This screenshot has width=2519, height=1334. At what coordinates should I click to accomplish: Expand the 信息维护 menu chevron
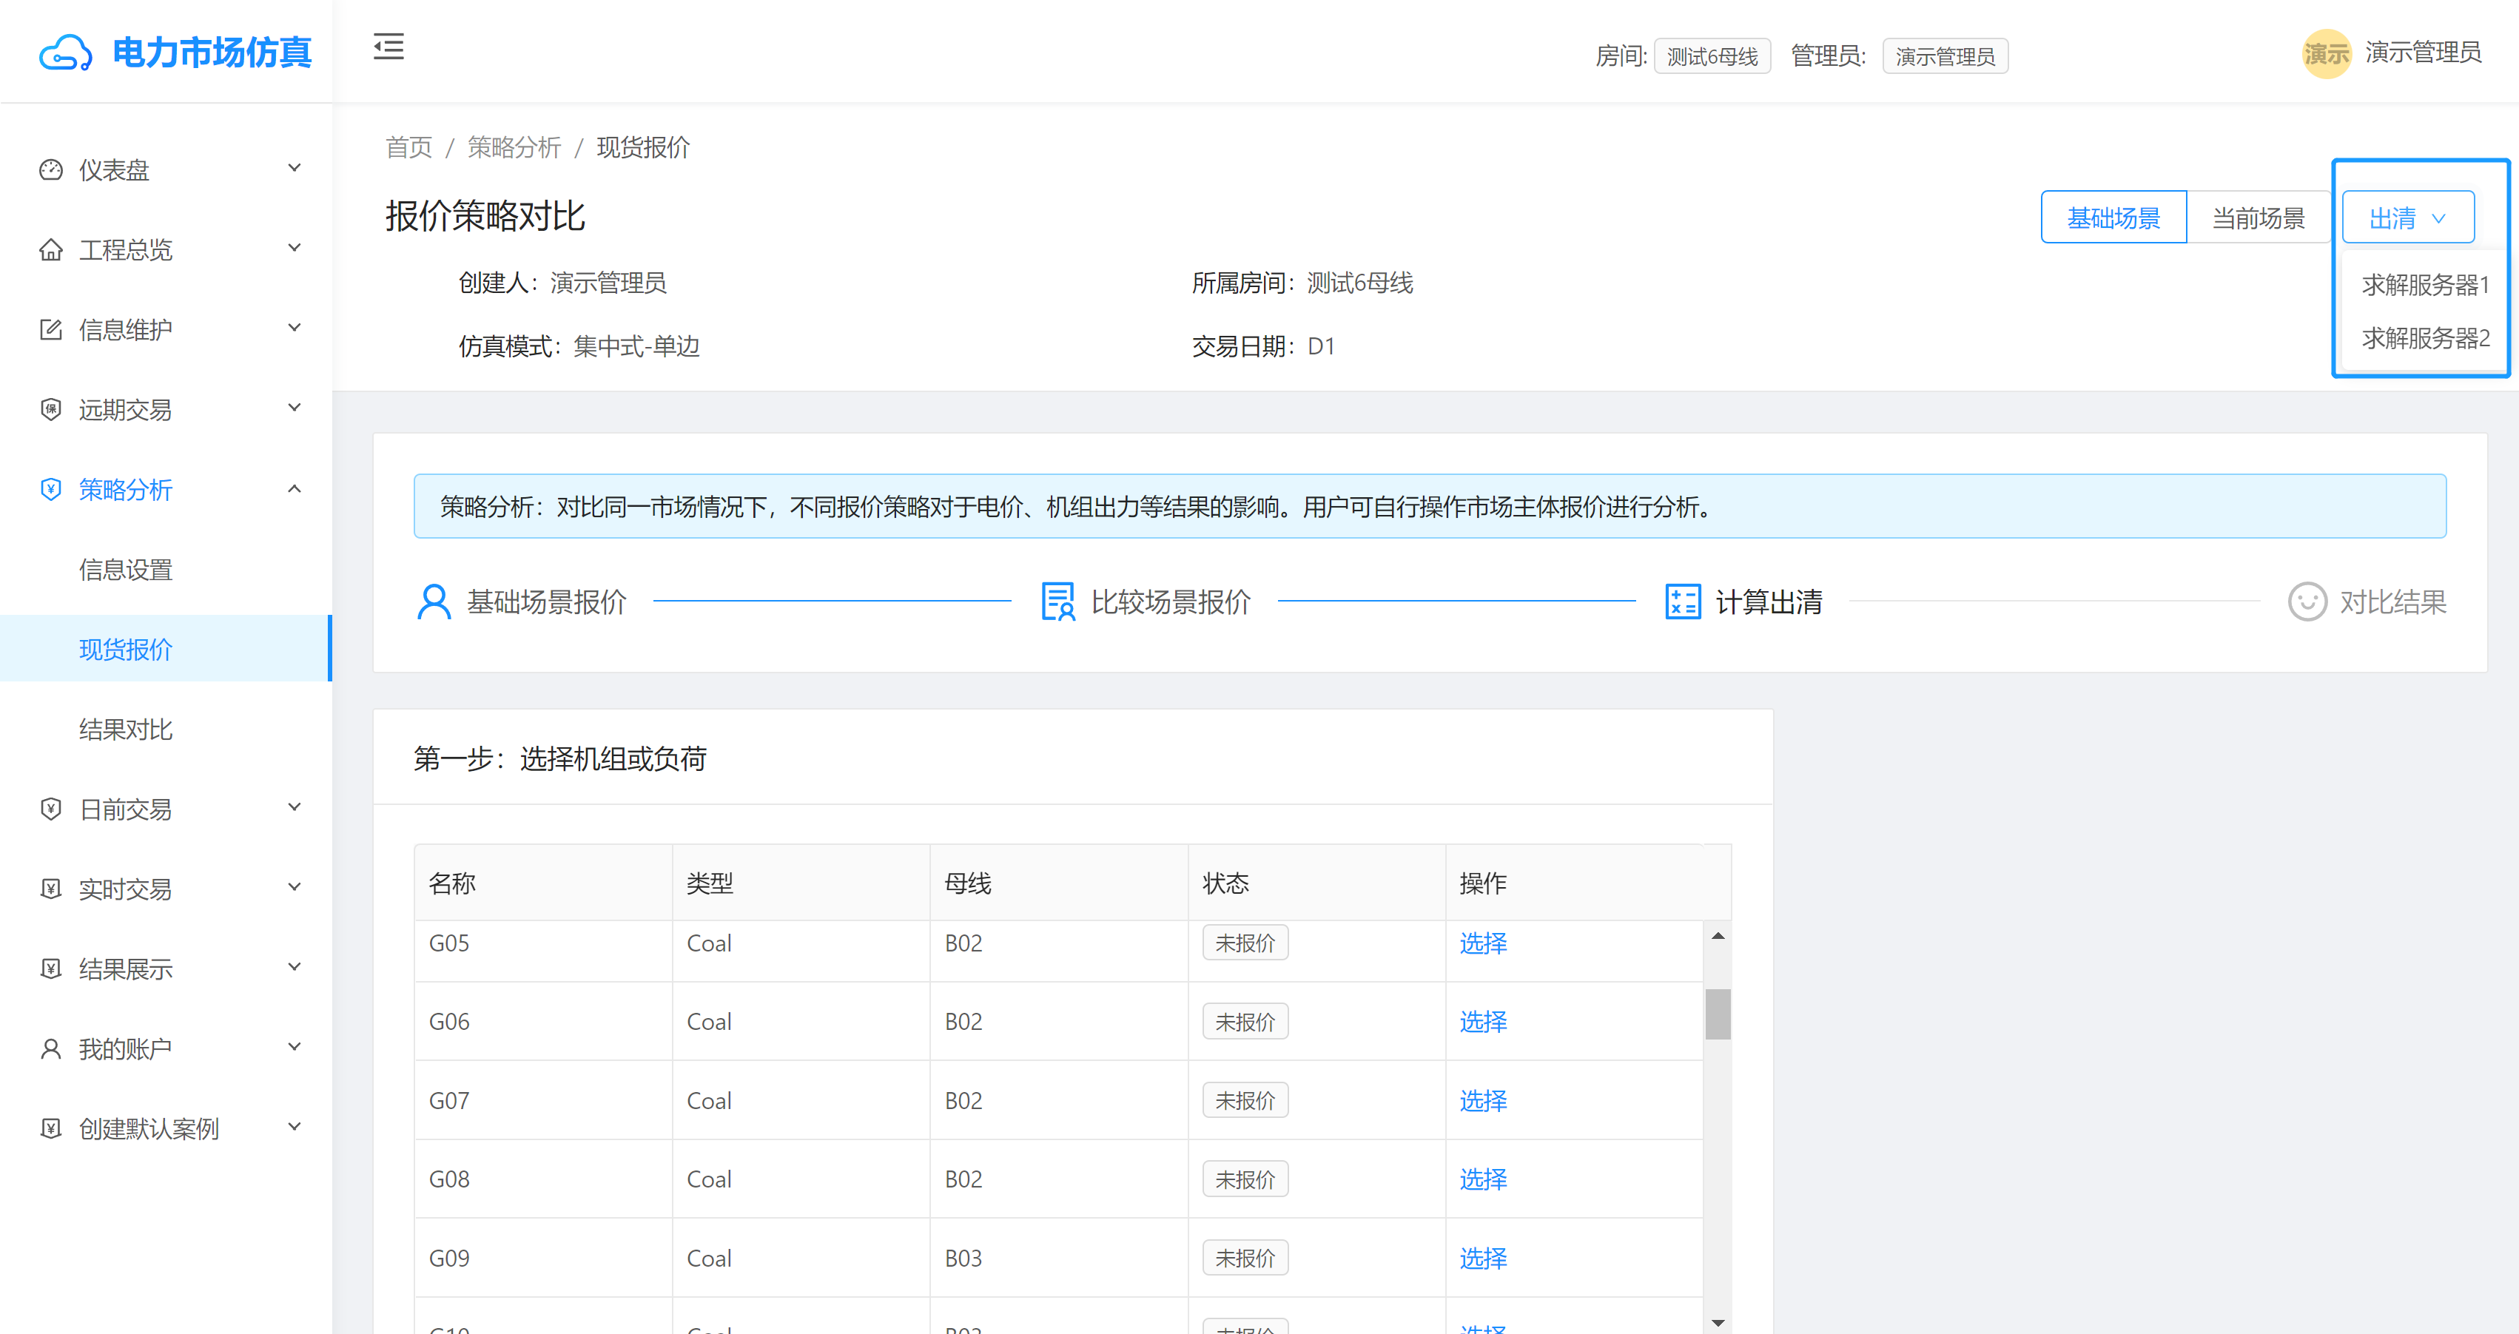tap(295, 329)
